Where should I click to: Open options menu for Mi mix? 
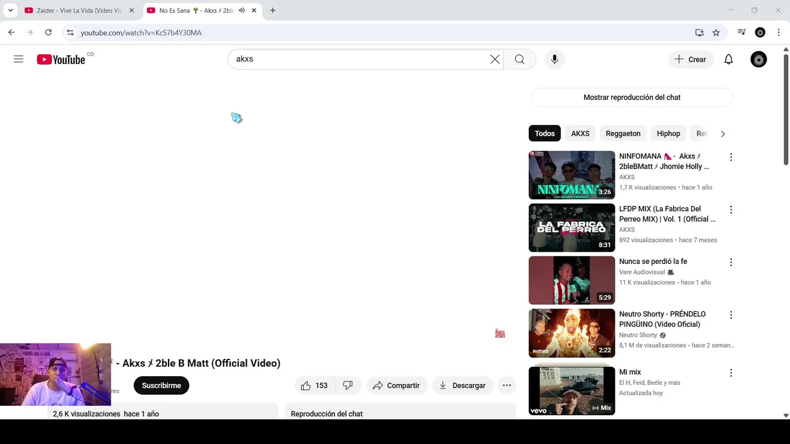(731, 373)
